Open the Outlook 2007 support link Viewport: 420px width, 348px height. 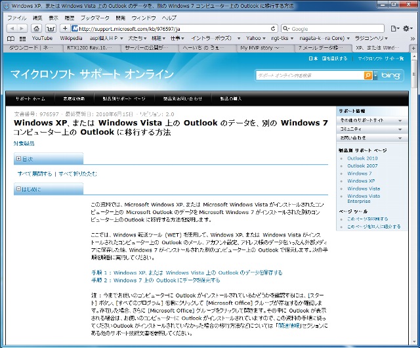pyautogui.click(x=362, y=165)
